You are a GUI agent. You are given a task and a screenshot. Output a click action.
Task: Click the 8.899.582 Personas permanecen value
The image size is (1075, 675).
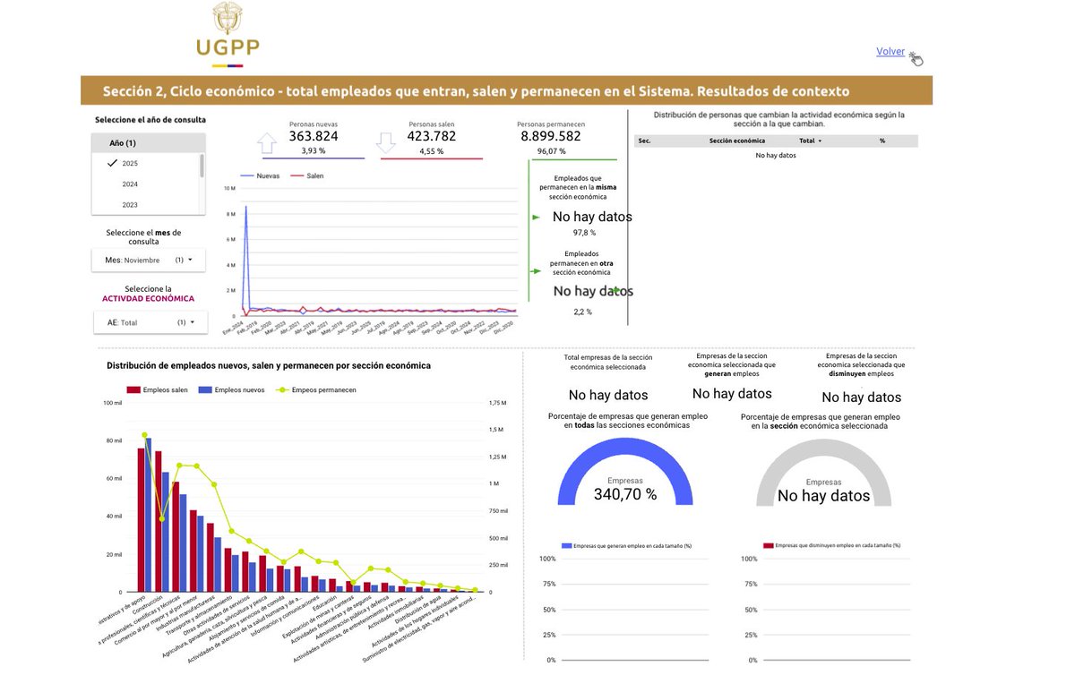(551, 137)
